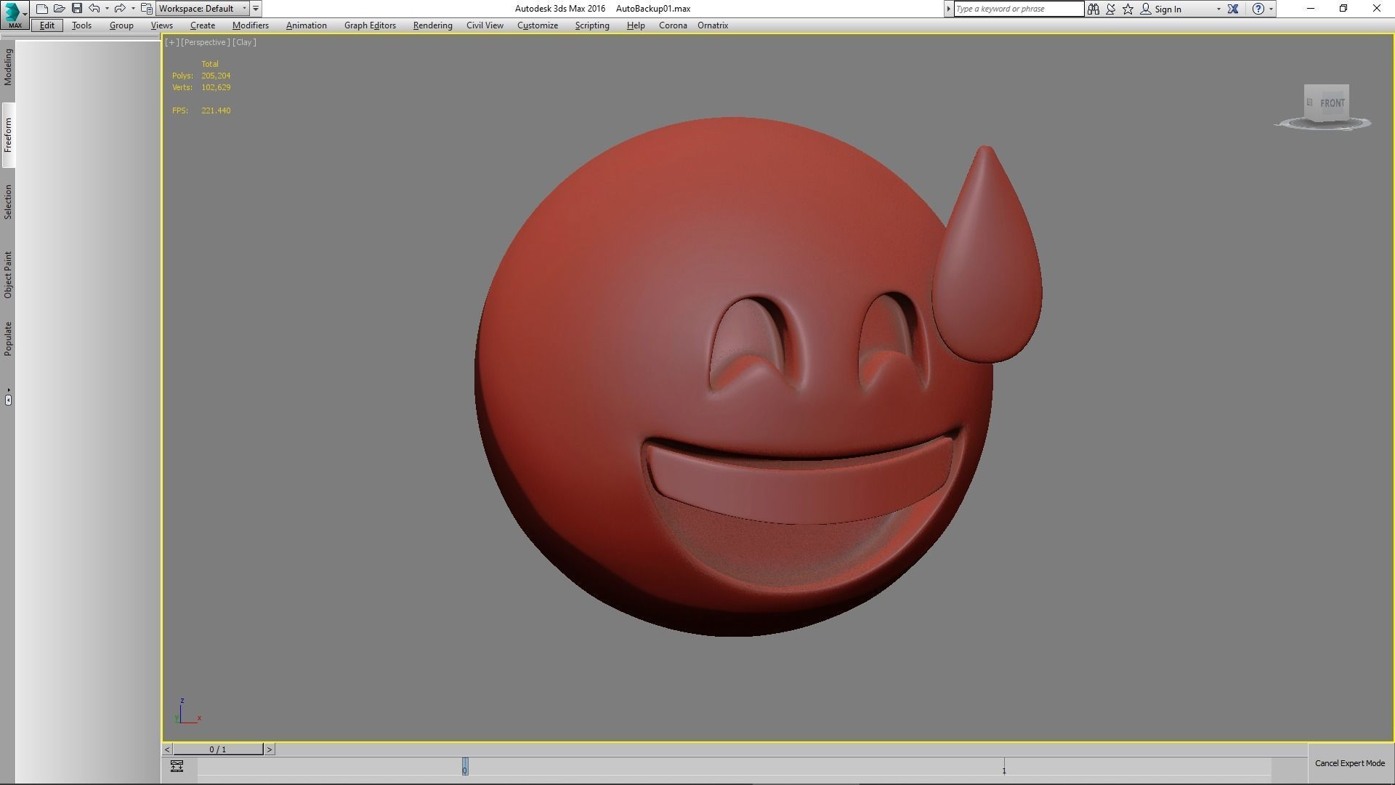Open the Views menu

161,25
